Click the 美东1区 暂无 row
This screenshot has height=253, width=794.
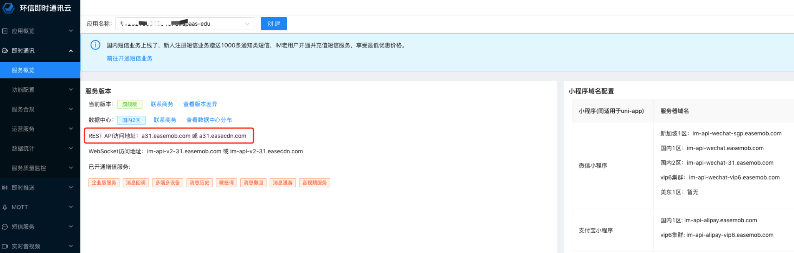(x=679, y=192)
